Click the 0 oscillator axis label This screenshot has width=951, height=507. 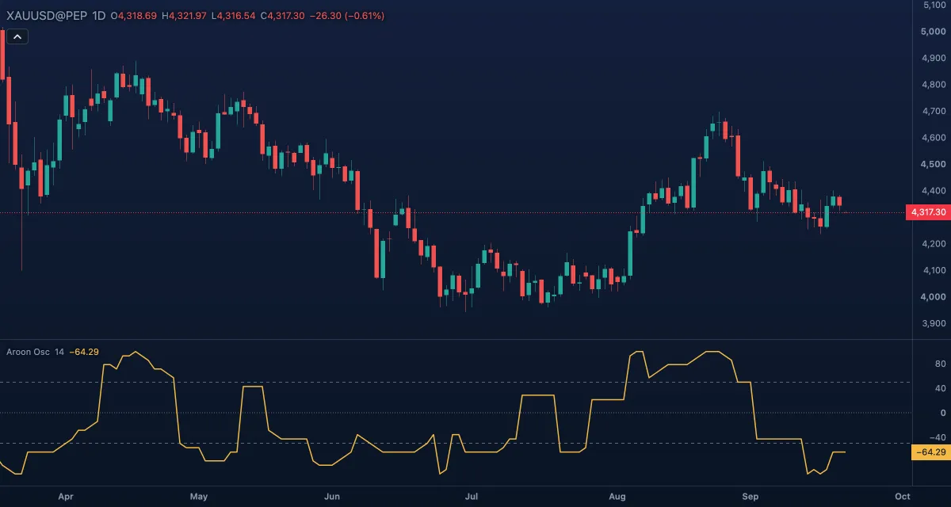(x=943, y=413)
